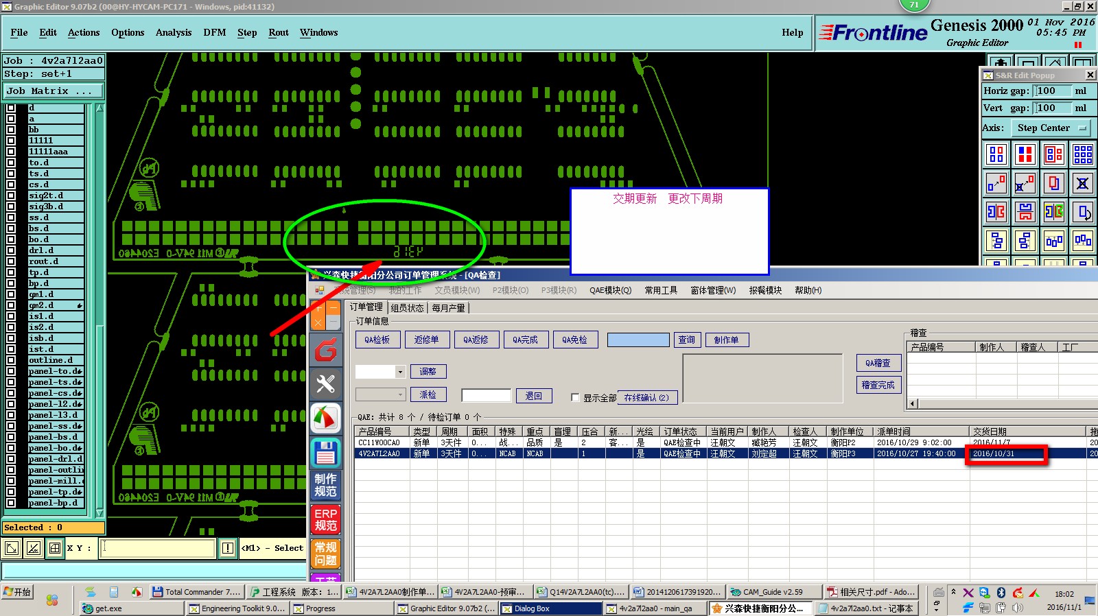Toggle the checkbox for layer drl.d
Screen dimensions: 1098x616
coord(11,250)
